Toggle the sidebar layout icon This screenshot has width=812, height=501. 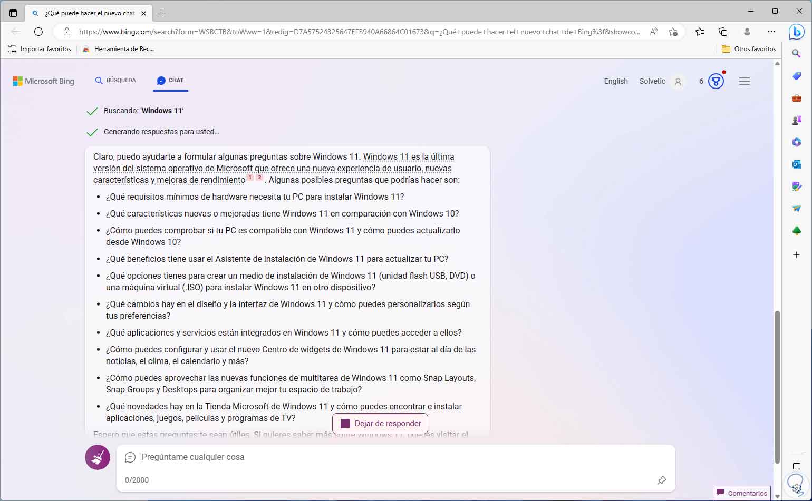click(796, 466)
